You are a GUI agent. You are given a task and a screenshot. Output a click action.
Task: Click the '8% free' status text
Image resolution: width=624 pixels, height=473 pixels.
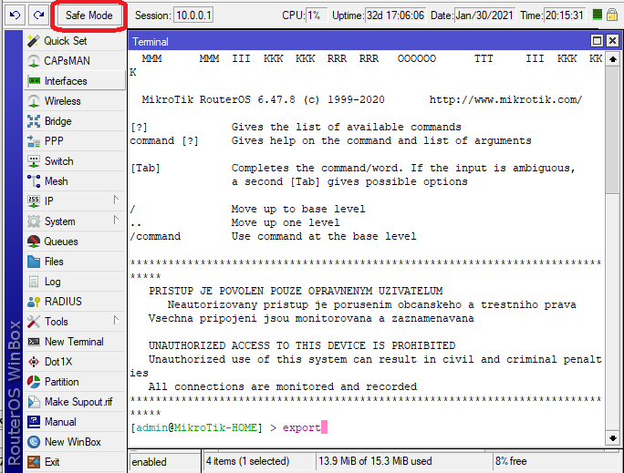pos(511,461)
